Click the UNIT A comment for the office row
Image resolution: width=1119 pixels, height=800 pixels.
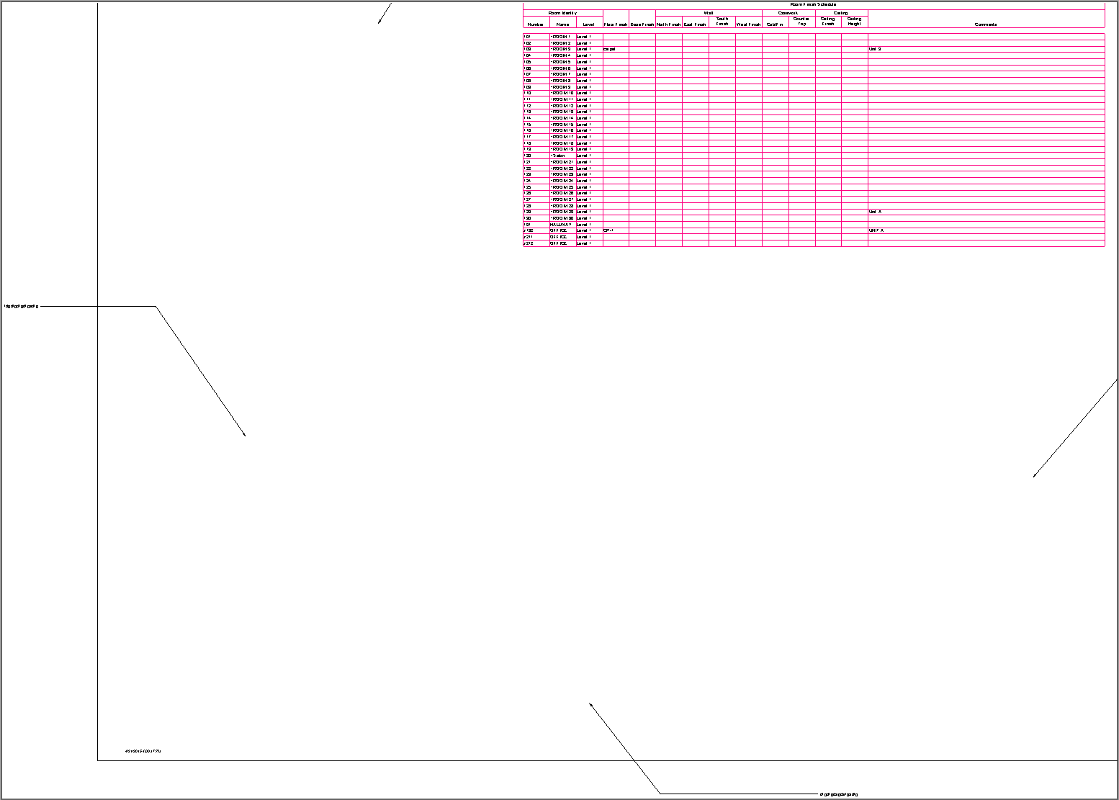878,230
